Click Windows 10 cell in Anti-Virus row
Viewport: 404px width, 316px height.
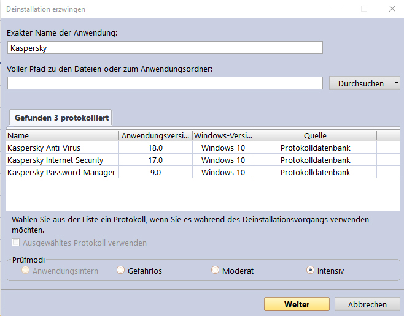coord(223,148)
